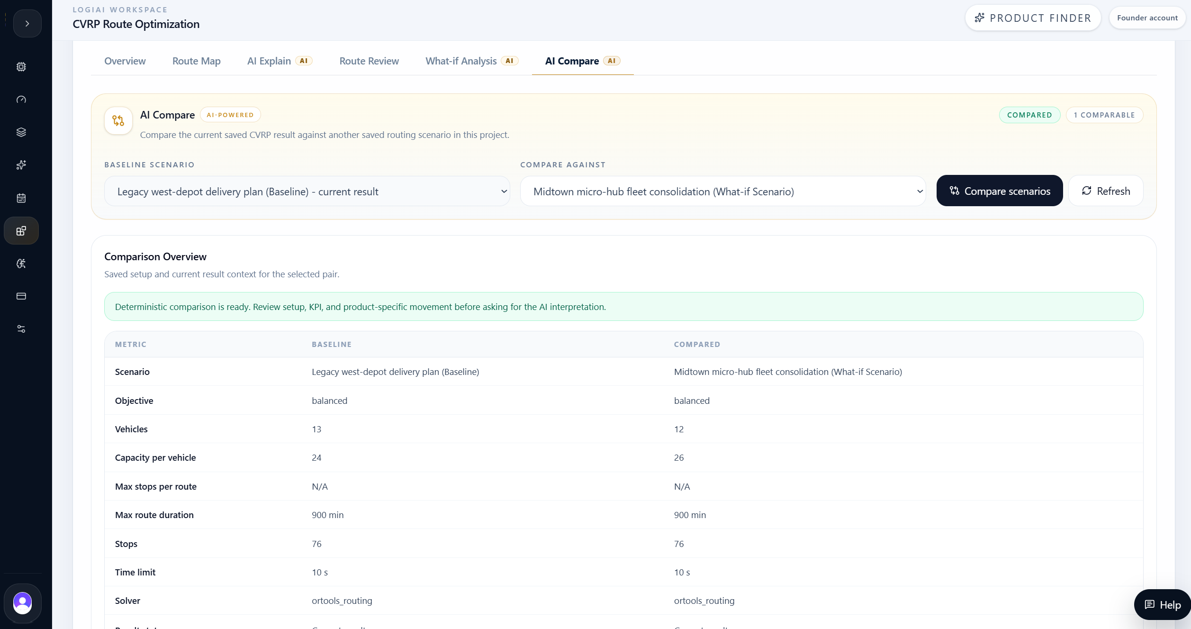The height and width of the screenshot is (629, 1191).
Task: Click compared Time limit value 10 s
Action: tap(682, 572)
